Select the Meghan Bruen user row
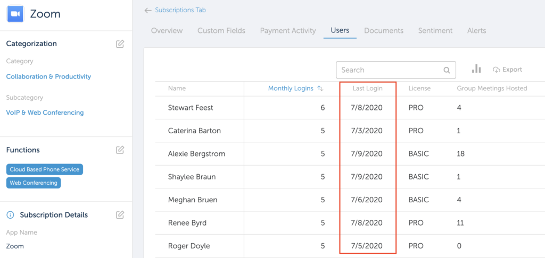 point(350,200)
